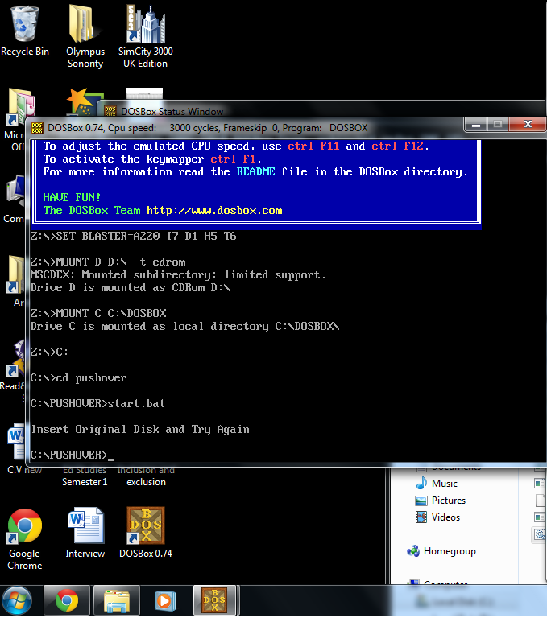Select Music in the Explorer sidebar
The image size is (547, 618).
[x=444, y=483]
